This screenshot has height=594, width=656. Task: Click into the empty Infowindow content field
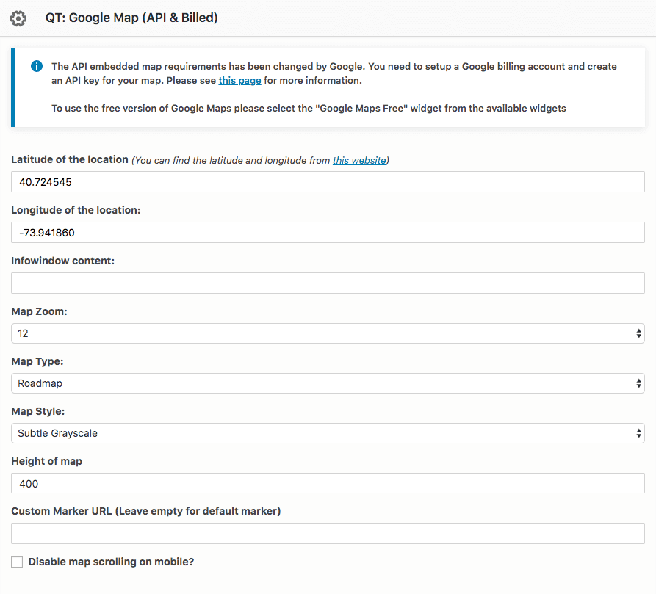pyautogui.click(x=328, y=283)
